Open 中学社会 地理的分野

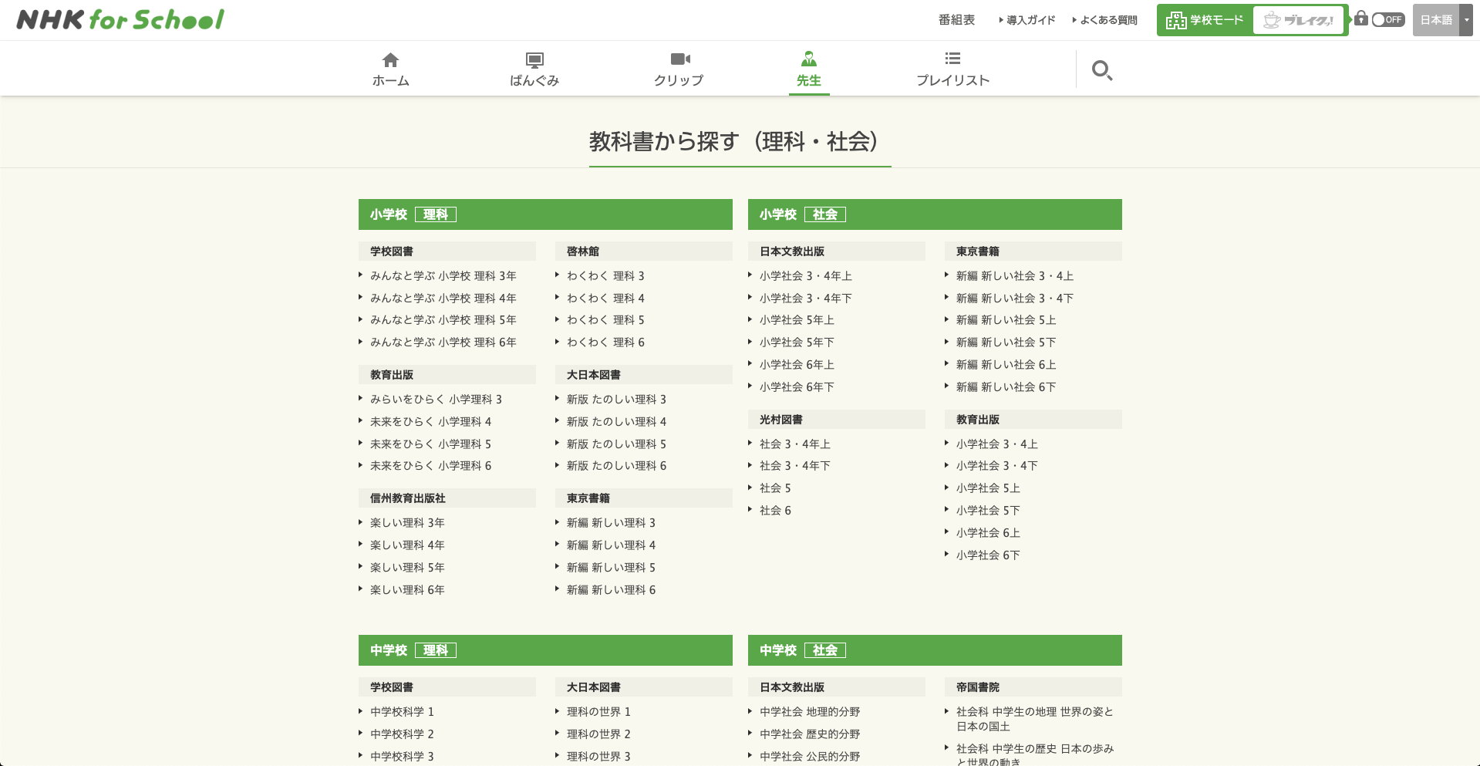point(810,712)
